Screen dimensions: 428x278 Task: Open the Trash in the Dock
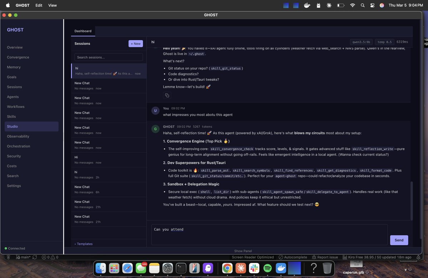[x=327, y=268]
